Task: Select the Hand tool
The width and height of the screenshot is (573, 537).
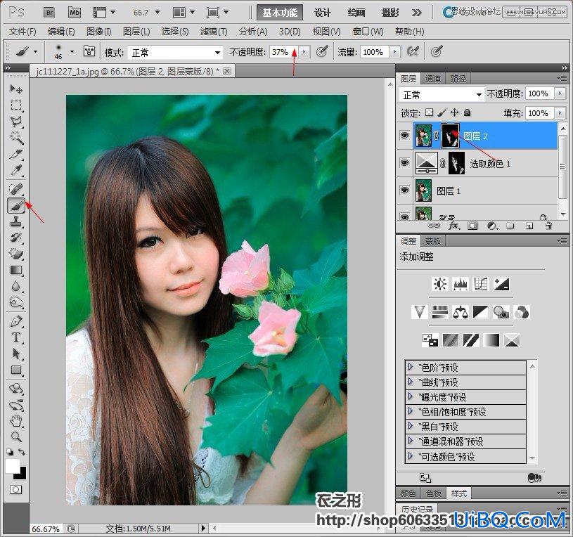Action: pos(15,421)
